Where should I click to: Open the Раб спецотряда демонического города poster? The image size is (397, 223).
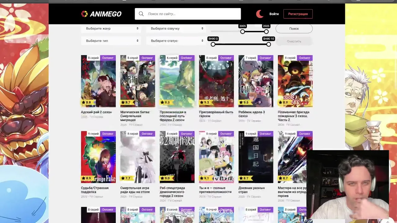click(x=177, y=157)
